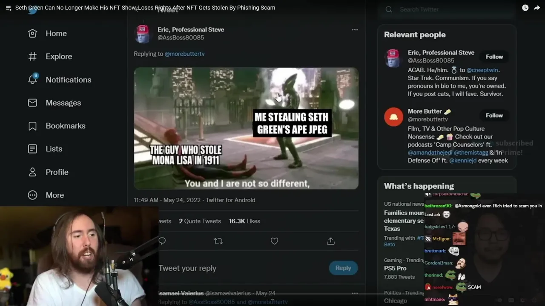Click the Notifications bell icon

pos(32,79)
